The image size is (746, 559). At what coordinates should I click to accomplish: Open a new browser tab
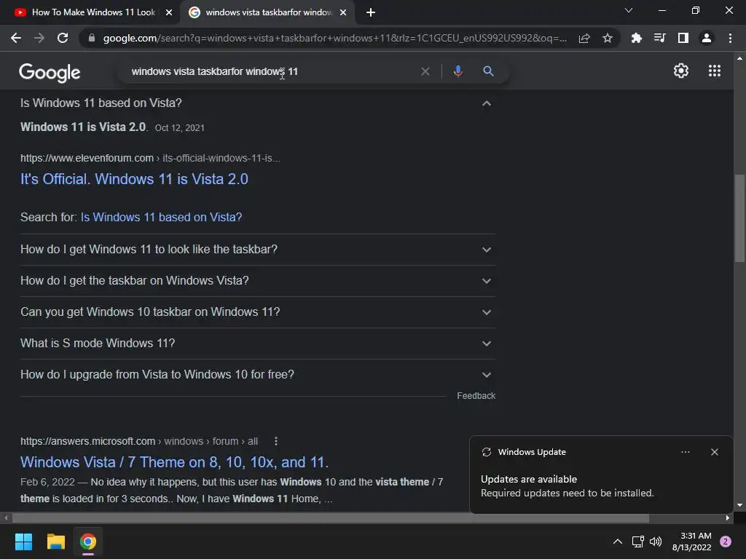(371, 12)
